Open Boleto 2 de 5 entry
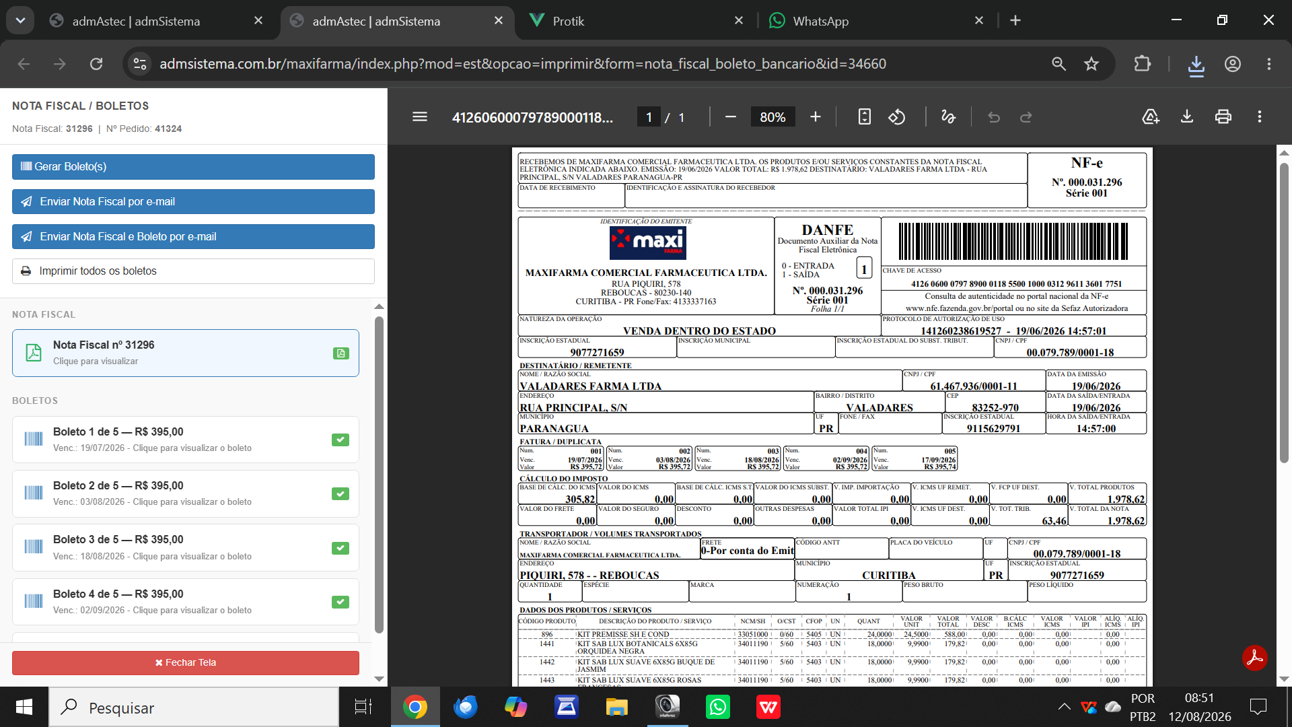Viewport: 1292px width, 727px height. tap(185, 493)
